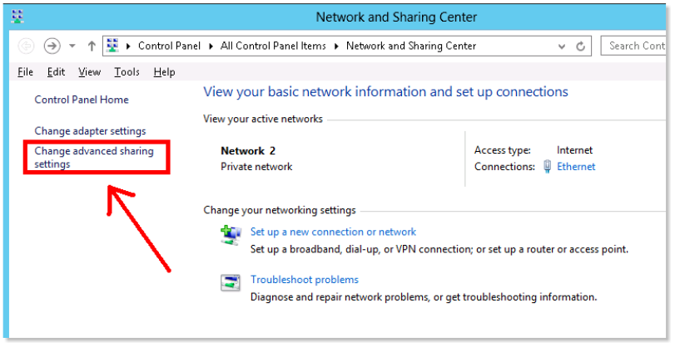Open the View menu
675x347 pixels.
click(90, 72)
